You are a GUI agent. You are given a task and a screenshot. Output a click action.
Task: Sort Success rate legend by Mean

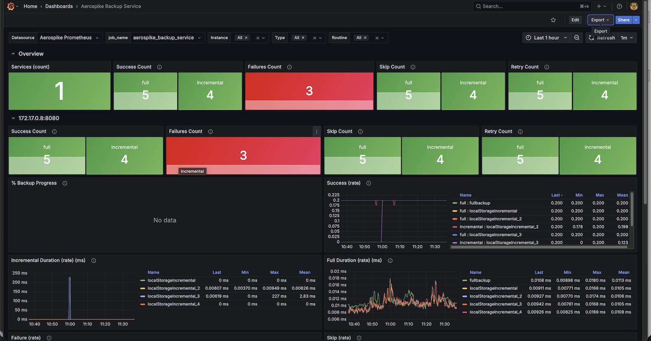click(623, 195)
